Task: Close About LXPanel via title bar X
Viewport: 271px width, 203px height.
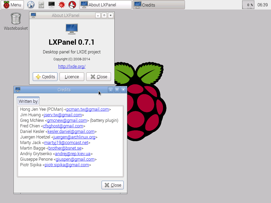Action: 111,15
